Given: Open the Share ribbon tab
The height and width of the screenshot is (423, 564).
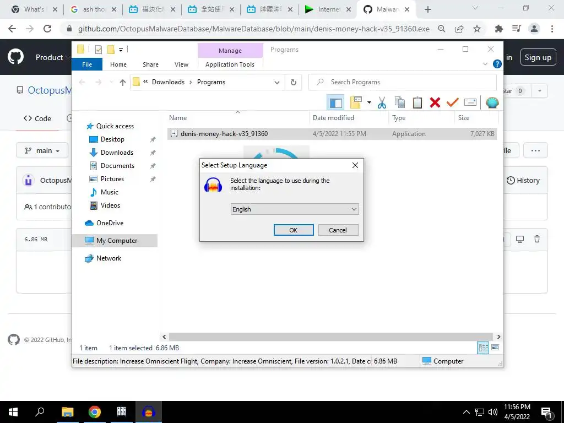Looking at the screenshot, I should click(x=150, y=64).
